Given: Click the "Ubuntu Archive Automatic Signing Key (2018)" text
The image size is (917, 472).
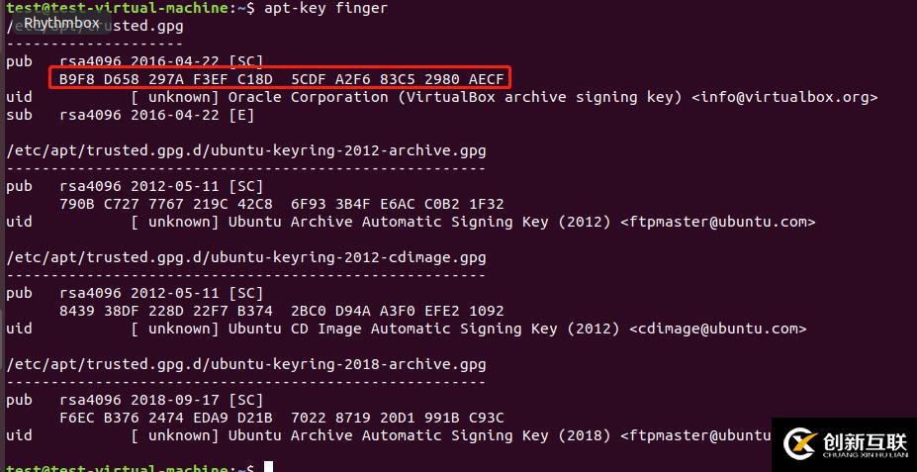Looking at the screenshot, I should pyautogui.click(x=419, y=435).
